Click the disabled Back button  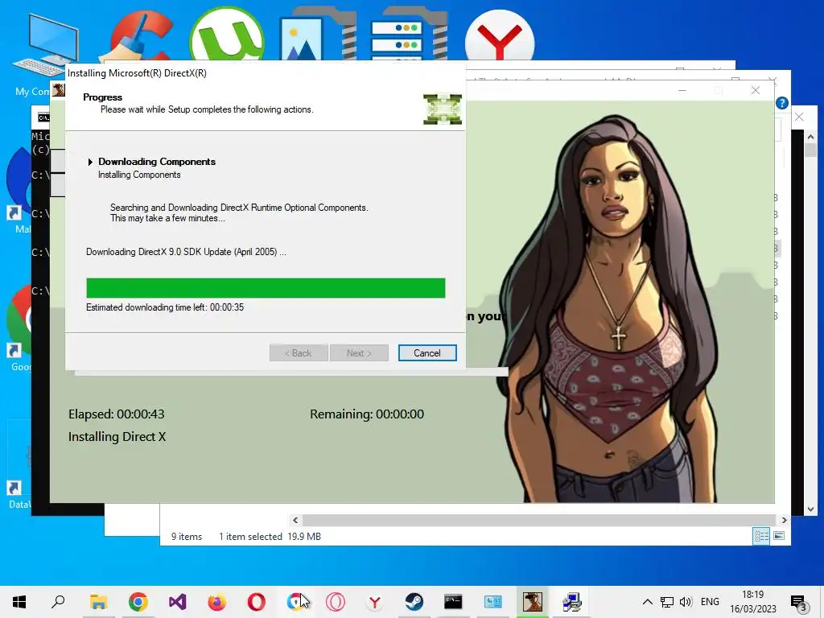pos(299,353)
